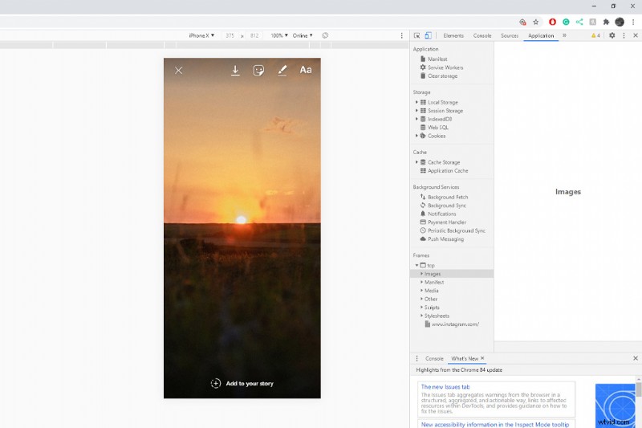Image resolution: width=642 pixels, height=428 pixels.
Task: Expand Manifest under Frames
Action: 422,282
